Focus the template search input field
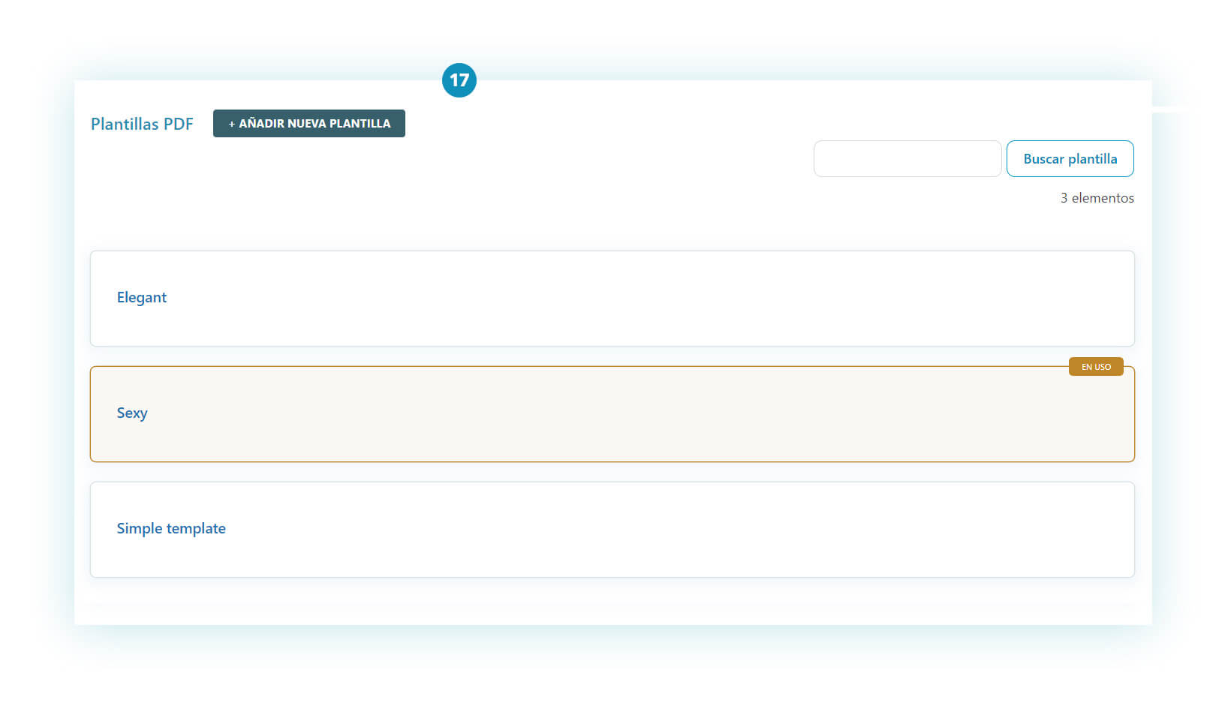 pyautogui.click(x=907, y=159)
